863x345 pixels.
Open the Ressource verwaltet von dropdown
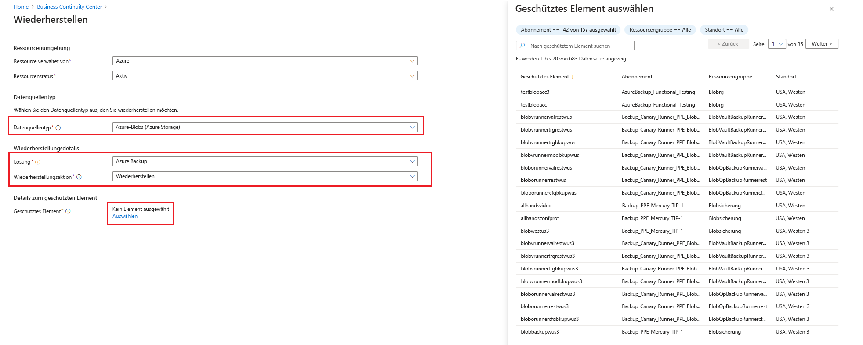click(265, 61)
